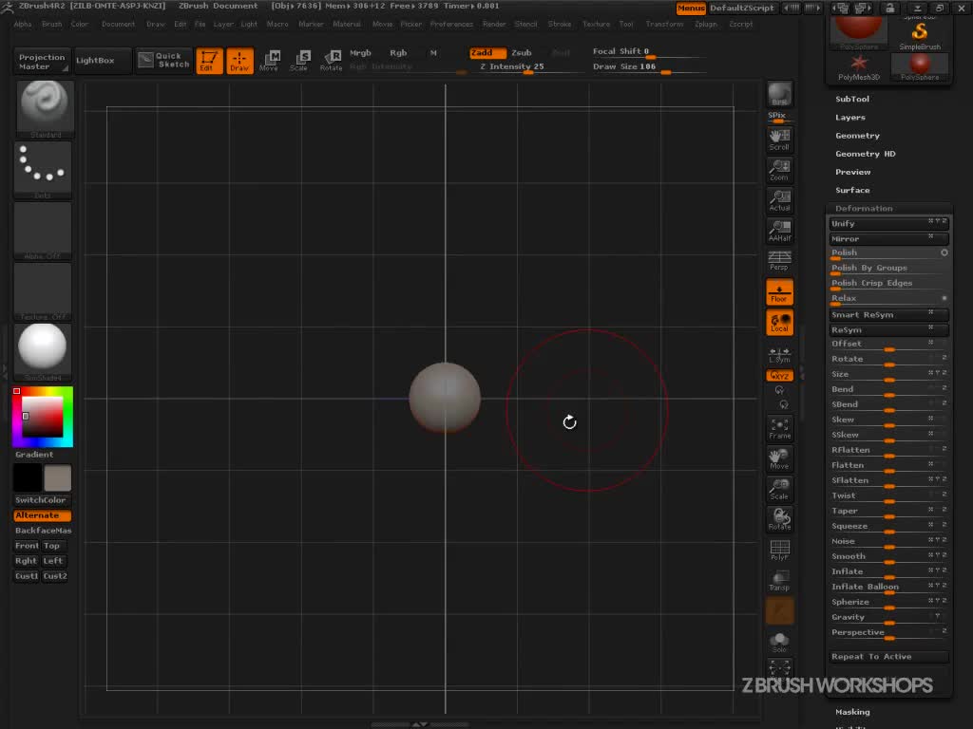Click the right shelf Scale view icon
The height and width of the screenshot is (729, 973).
pos(779,489)
